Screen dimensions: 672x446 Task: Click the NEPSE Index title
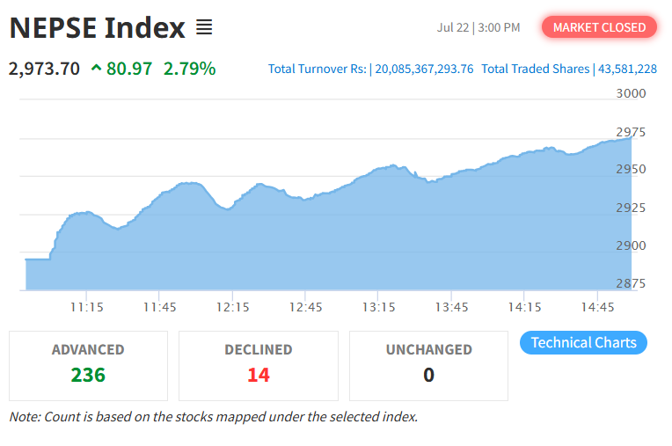98,28
